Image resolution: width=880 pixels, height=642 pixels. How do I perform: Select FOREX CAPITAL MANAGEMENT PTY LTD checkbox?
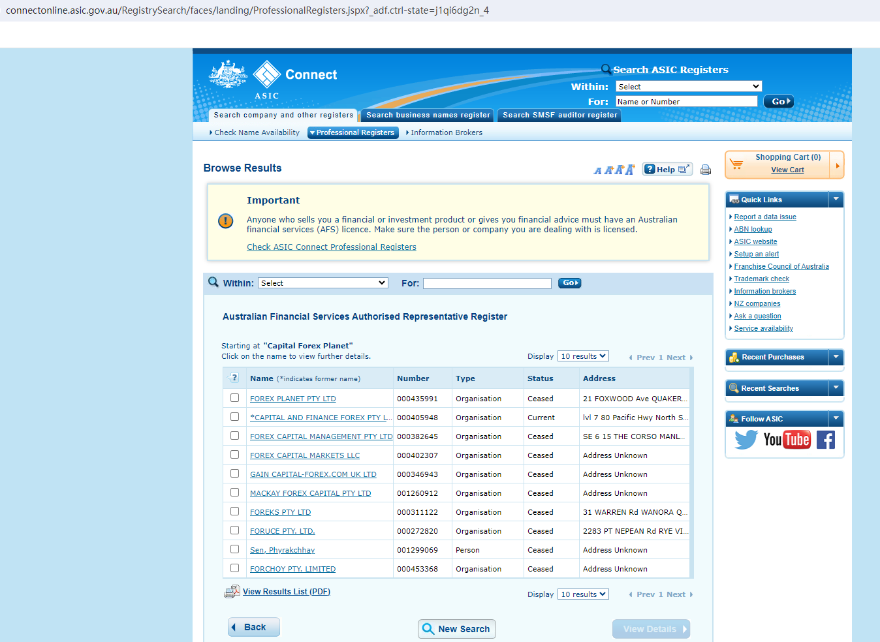click(x=234, y=436)
